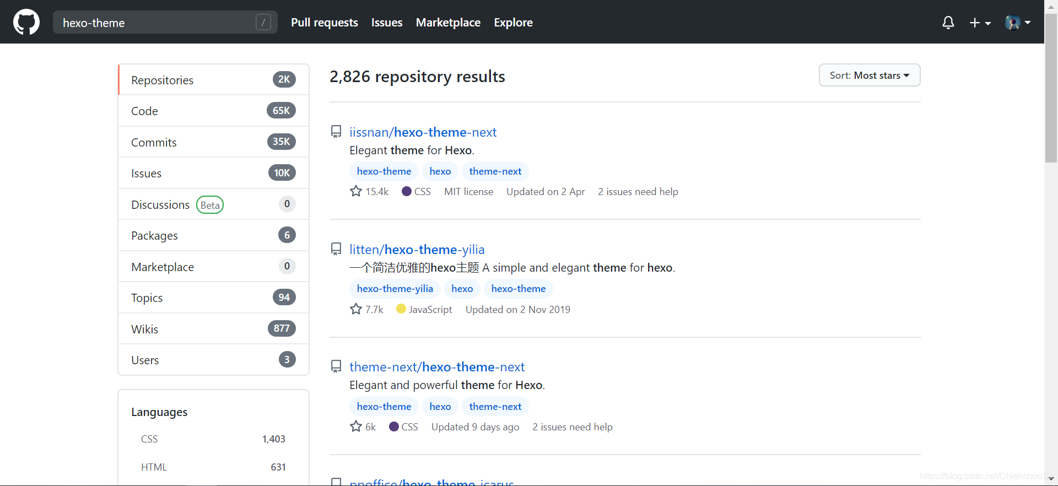Screen dimensions: 1058x486
Task: Select the Discussions Beta filter
Action: pos(214,204)
